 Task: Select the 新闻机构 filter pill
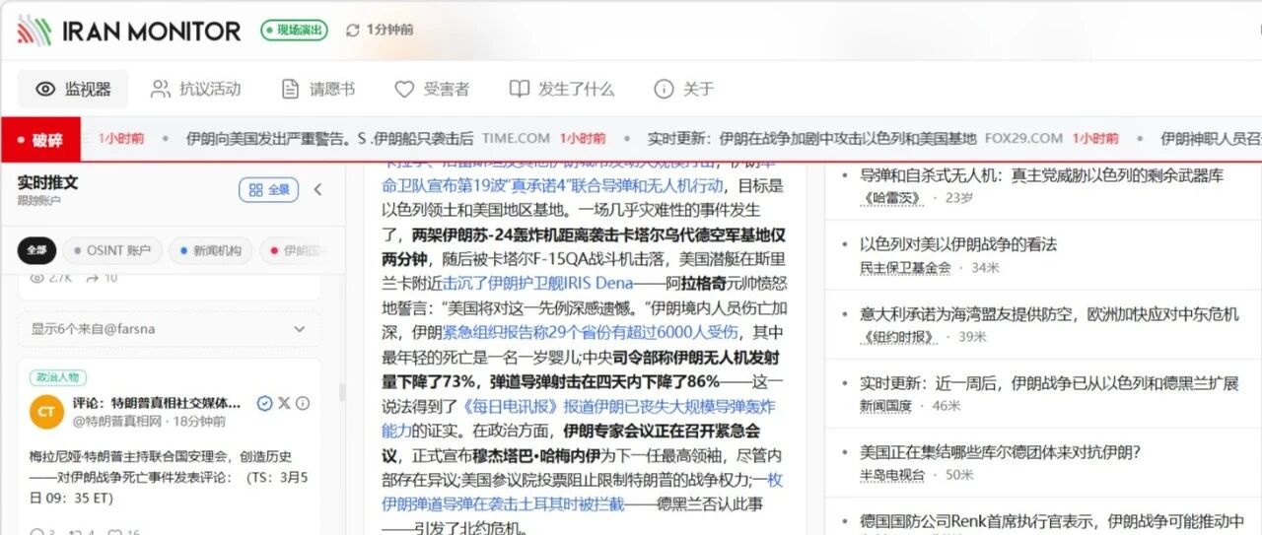210,250
